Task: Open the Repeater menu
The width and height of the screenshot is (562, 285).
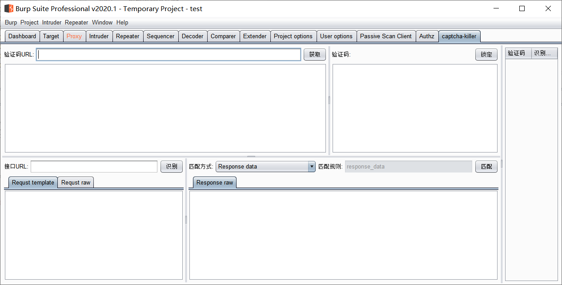Action: [76, 22]
